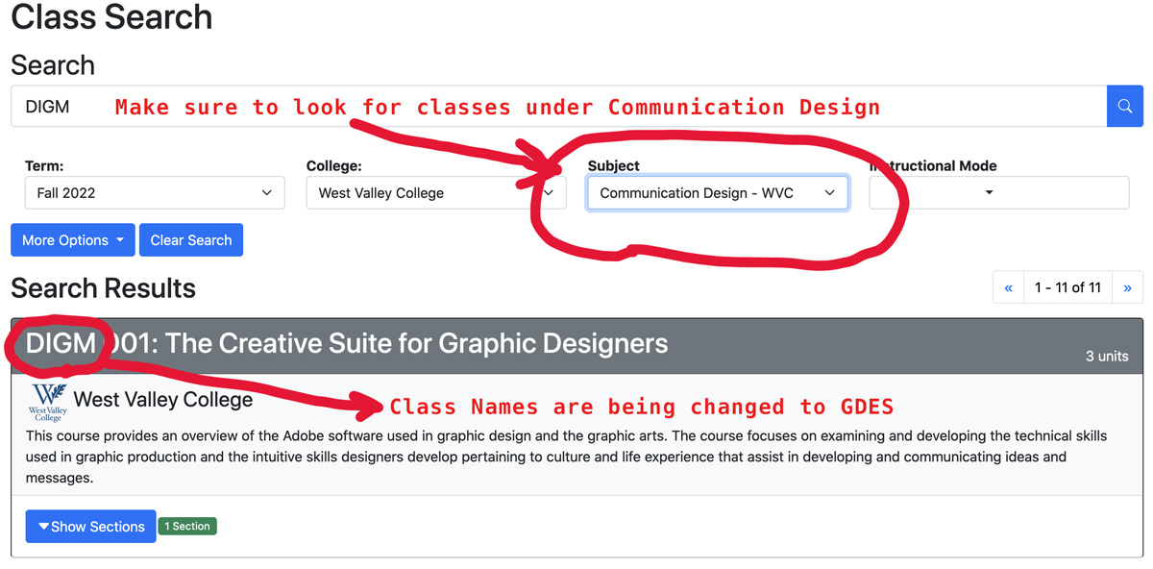Click the 1 - 11 of 11 page indicator
1153x569 pixels.
(1067, 287)
